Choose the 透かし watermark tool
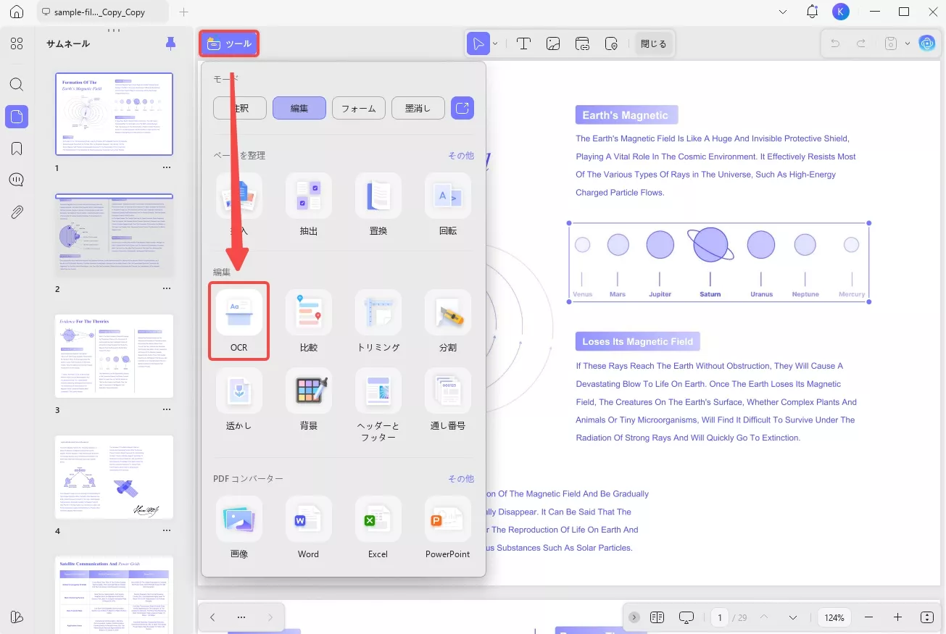Viewport: 946px width, 634px height. click(238, 399)
